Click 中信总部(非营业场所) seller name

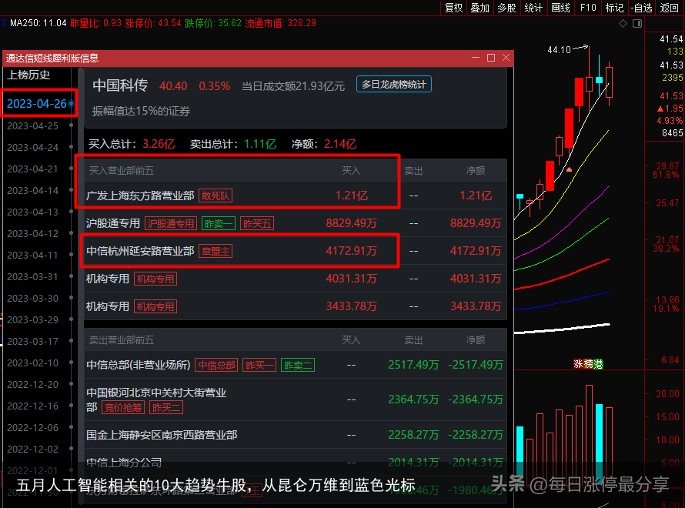[139, 365]
